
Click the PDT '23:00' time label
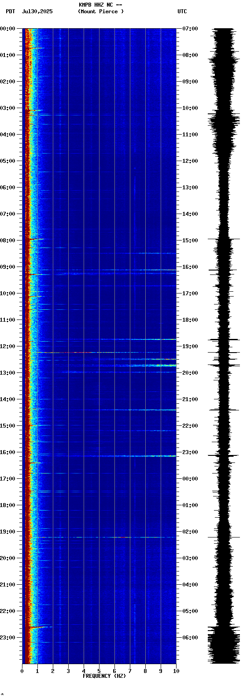pos(7,638)
